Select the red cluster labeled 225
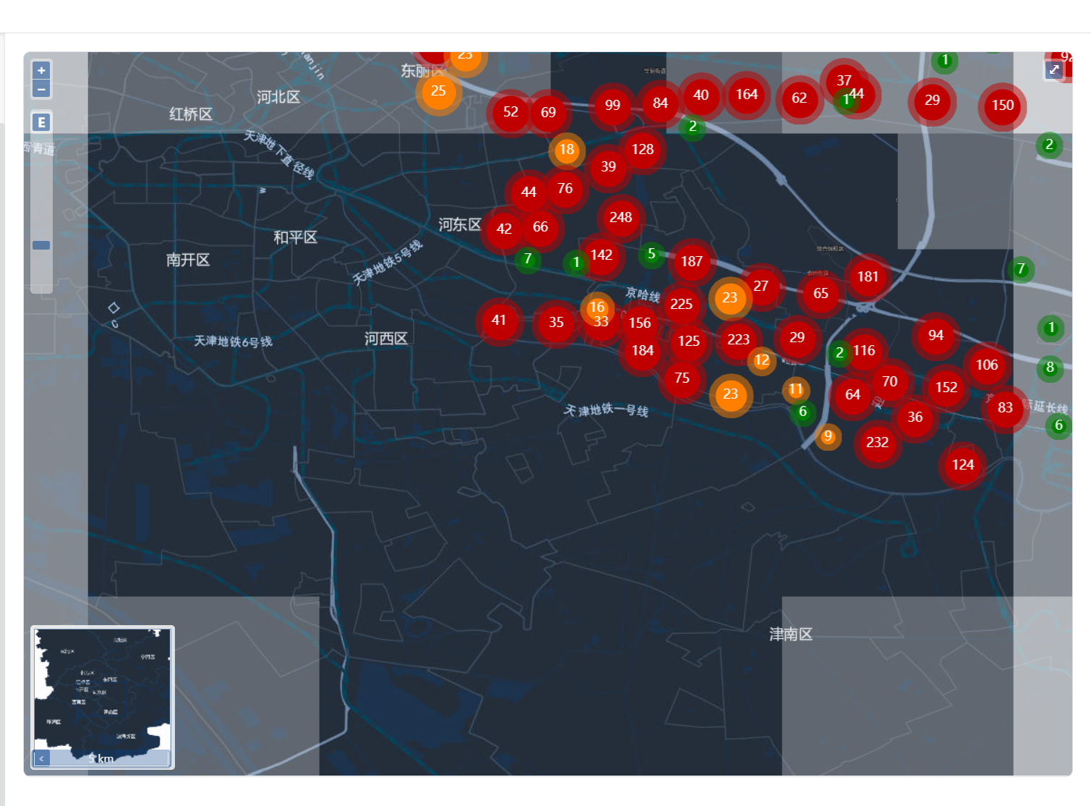This screenshot has height=806, width=1091. (x=681, y=304)
